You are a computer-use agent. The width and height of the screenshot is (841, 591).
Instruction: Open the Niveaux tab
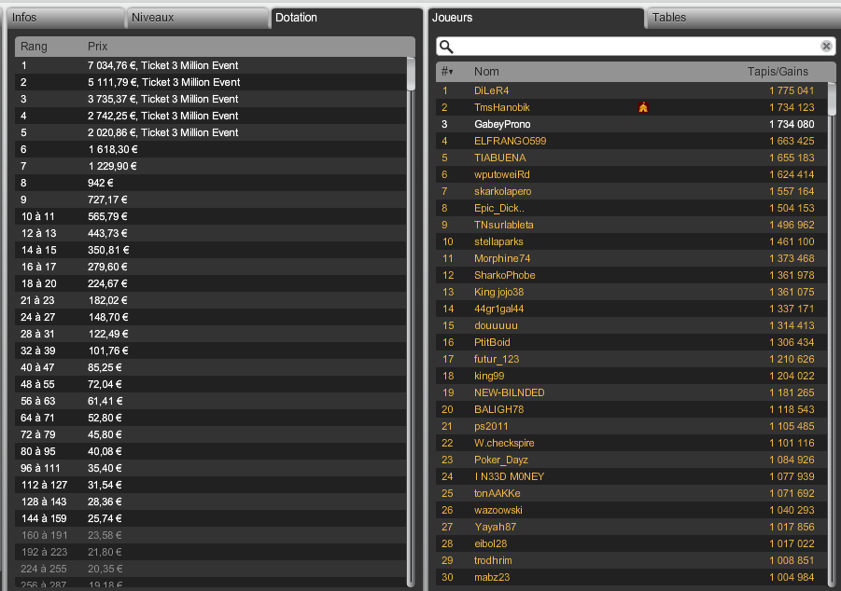pyautogui.click(x=197, y=18)
